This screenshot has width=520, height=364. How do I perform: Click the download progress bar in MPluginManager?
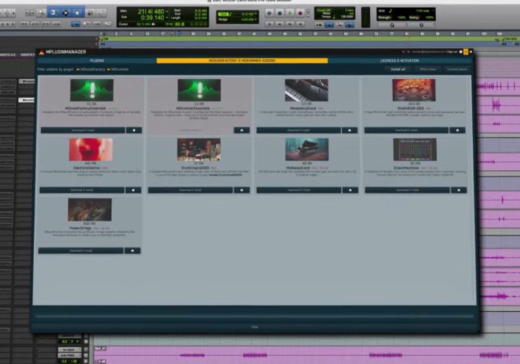click(x=254, y=317)
